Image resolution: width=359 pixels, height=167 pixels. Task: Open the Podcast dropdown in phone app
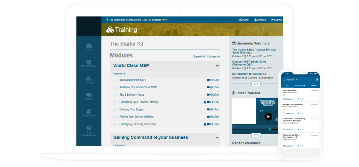292,80
